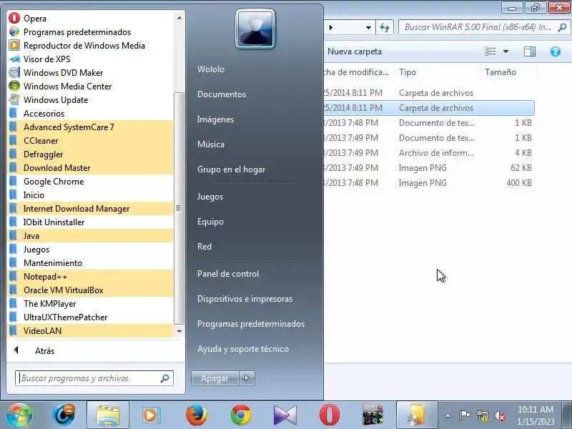The width and height of the screenshot is (572, 429).
Task: Click the Windows Start orb
Action: point(19,415)
